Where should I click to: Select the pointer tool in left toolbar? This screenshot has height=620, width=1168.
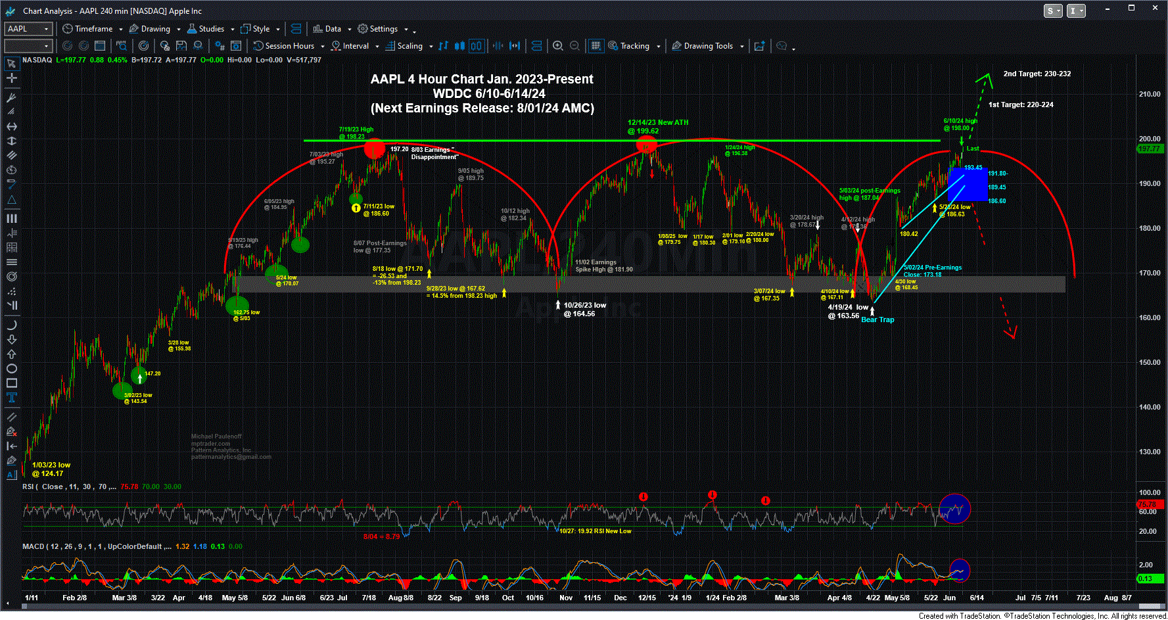[11, 64]
